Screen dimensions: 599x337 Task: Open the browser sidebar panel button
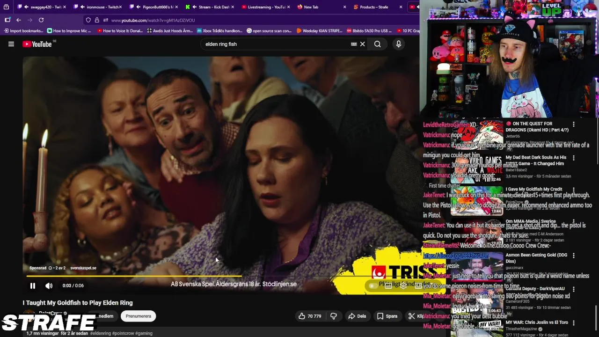point(7,20)
